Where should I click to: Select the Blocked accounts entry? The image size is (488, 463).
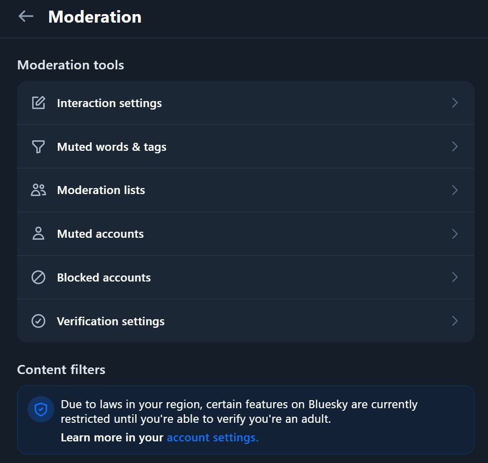click(104, 277)
